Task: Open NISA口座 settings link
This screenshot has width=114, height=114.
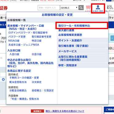Action: pos(14,41)
